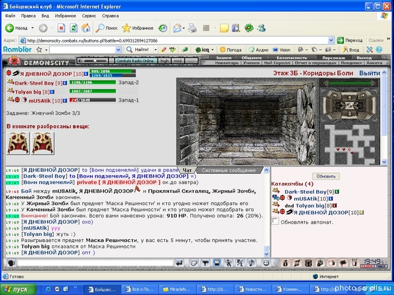Pick up the second Маска Решимости item

43,143
